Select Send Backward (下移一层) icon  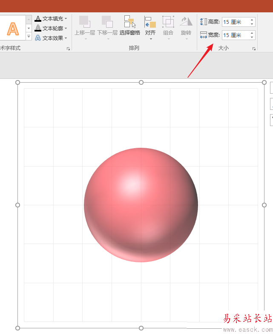point(107,22)
